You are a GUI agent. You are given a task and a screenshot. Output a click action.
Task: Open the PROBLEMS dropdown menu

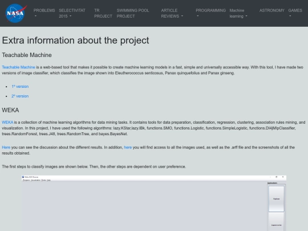click(x=44, y=13)
